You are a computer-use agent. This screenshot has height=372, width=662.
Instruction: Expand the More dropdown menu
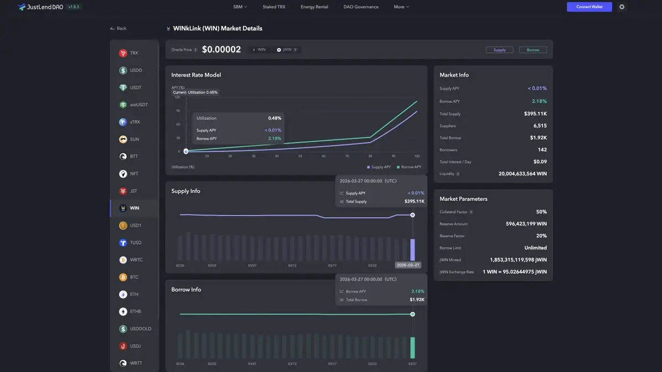tap(401, 7)
